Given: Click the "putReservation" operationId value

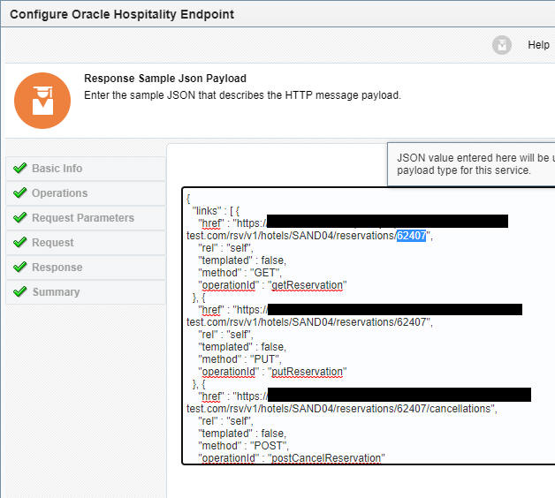Looking at the screenshot, I should (x=308, y=372).
